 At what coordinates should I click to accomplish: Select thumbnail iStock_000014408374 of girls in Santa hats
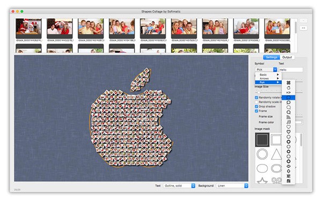pos(28,28)
